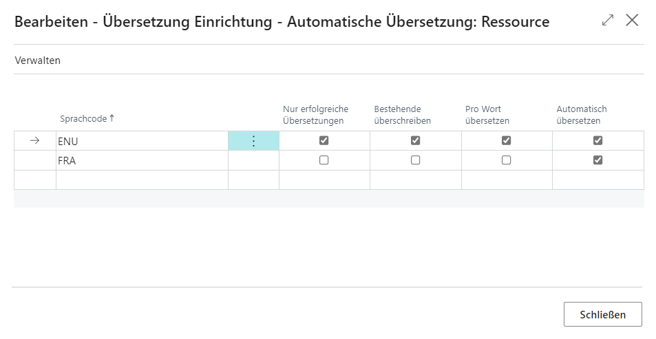Uncheck 'Bestehende überschreiben' for ENU
Screen dimensions: 656x339
pyautogui.click(x=415, y=141)
